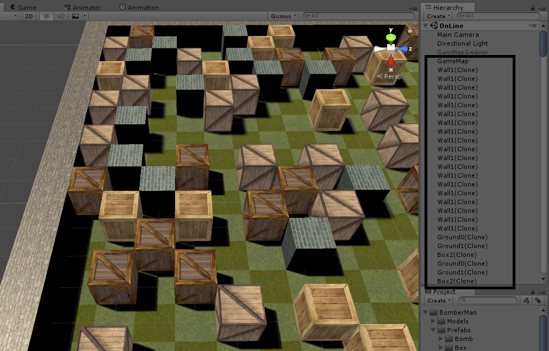This screenshot has width=549, height=351.
Task: Click the Hierarchy search field
Action: point(498,16)
